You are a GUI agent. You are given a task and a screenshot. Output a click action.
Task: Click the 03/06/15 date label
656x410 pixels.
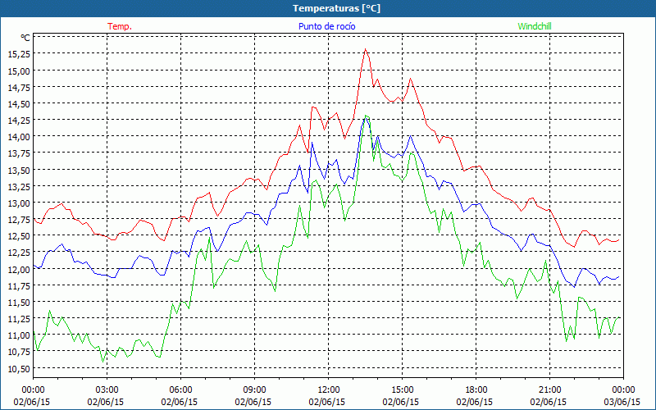(622, 402)
